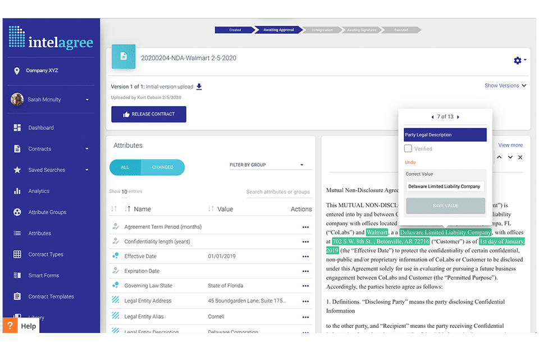
Task: Open actions for Legal Entity Address
Action: 305,301
